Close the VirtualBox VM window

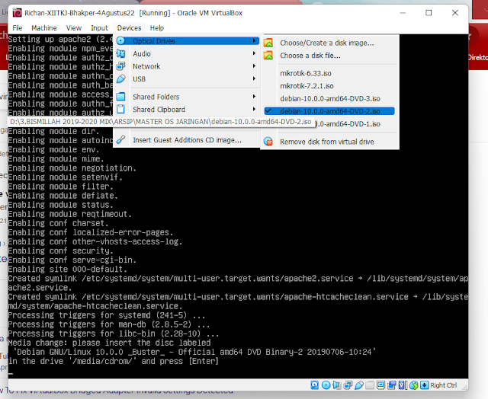(455, 13)
